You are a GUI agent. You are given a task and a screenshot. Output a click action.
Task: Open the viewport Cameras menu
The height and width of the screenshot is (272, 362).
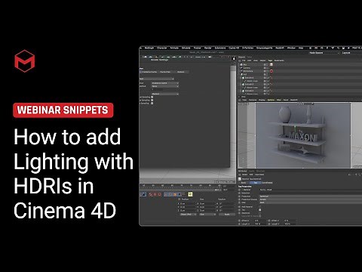tap(253, 100)
